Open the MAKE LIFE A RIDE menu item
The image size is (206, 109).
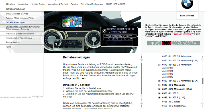tap(116, 4)
